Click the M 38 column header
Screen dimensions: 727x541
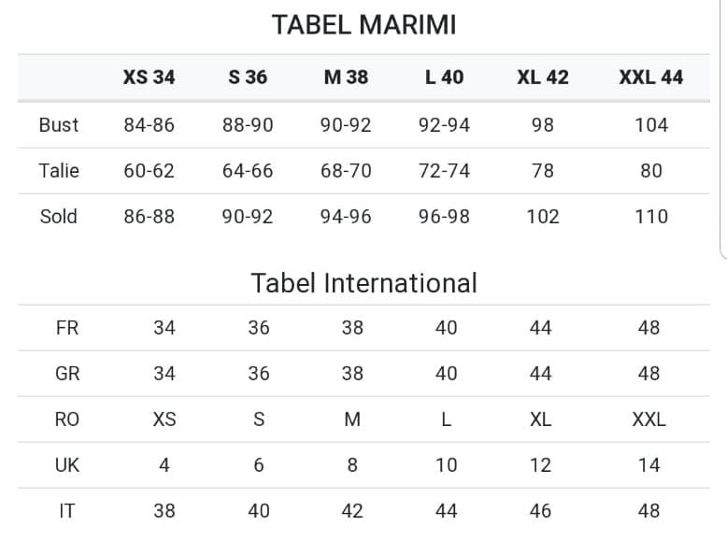[346, 78]
